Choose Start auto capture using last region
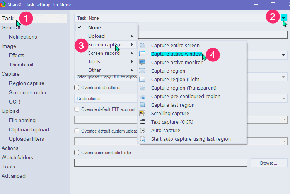The width and height of the screenshot is (290, 194). click(x=192, y=139)
